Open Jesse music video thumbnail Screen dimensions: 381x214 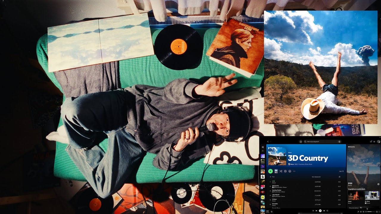[x=356, y=196]
